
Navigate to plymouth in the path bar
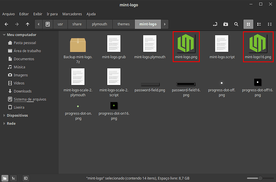[x=100, y=24]
